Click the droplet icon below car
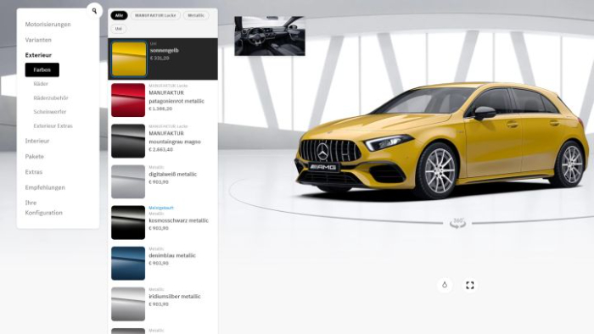The width and height of the screenshot is (594, 334). [x=445, y=285]
